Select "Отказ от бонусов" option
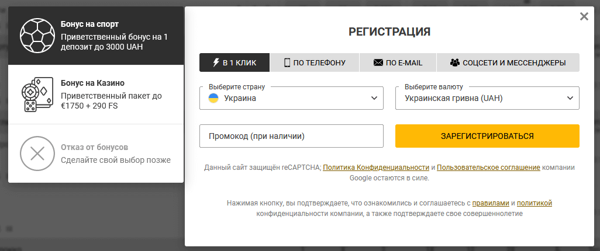The width and height of the screenshot is (600, 251). coord(96,154)
